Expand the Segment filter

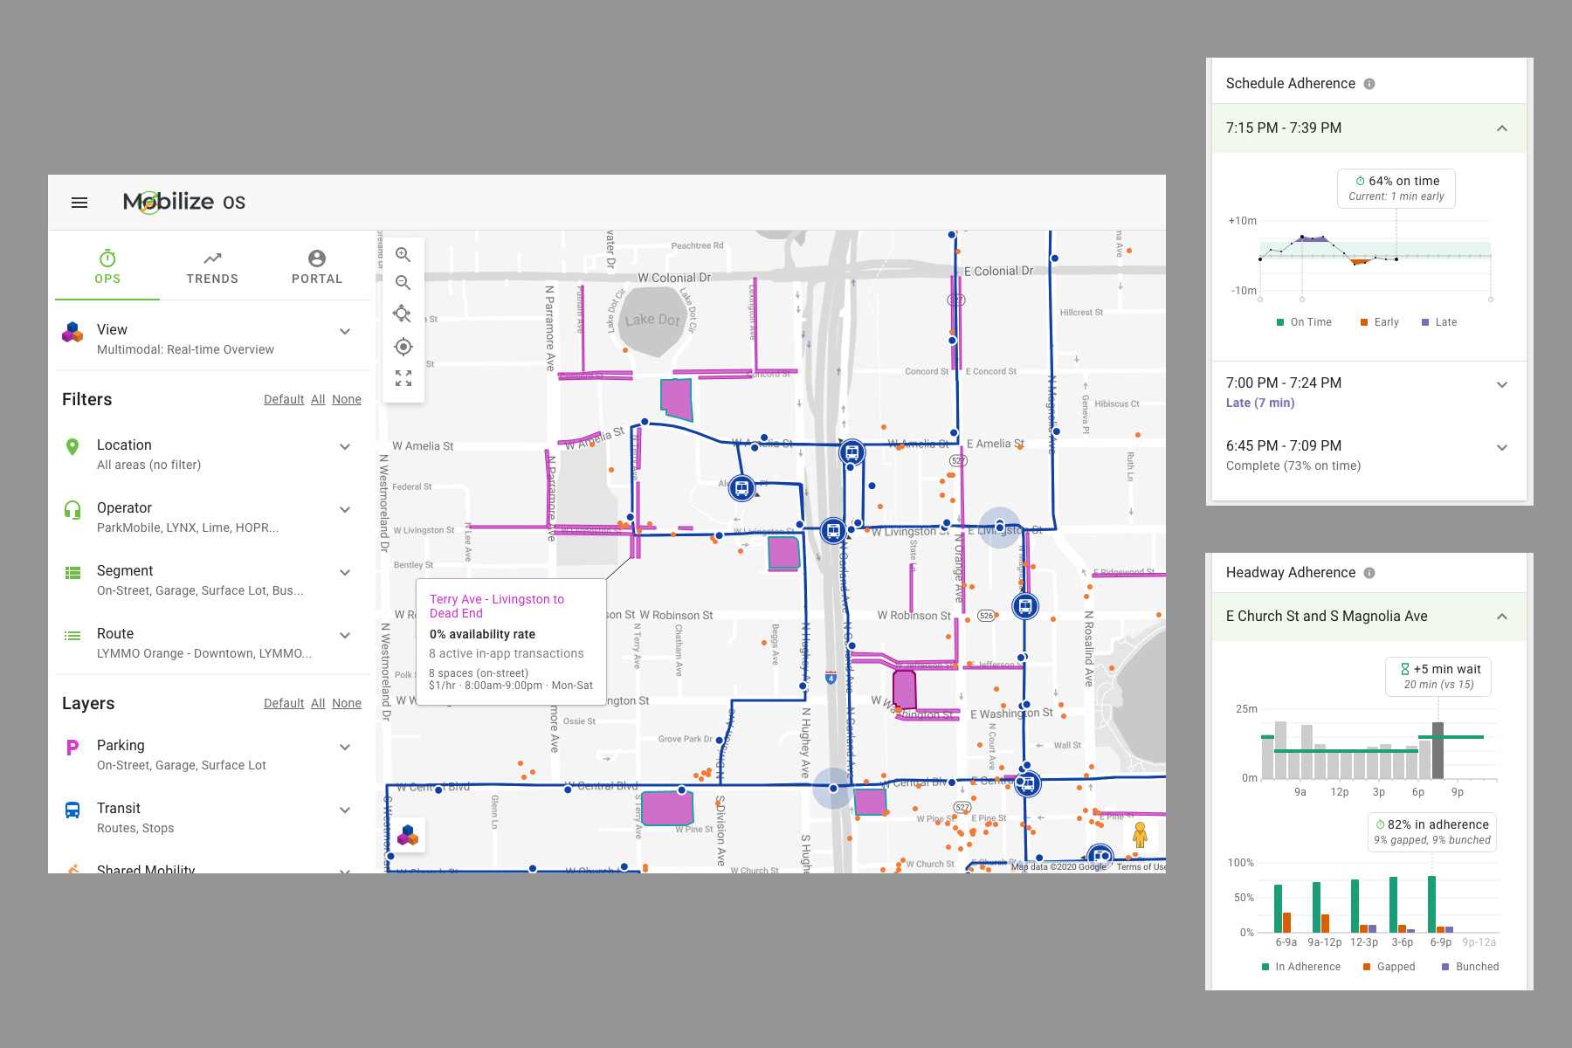click(x=345, y=573)
